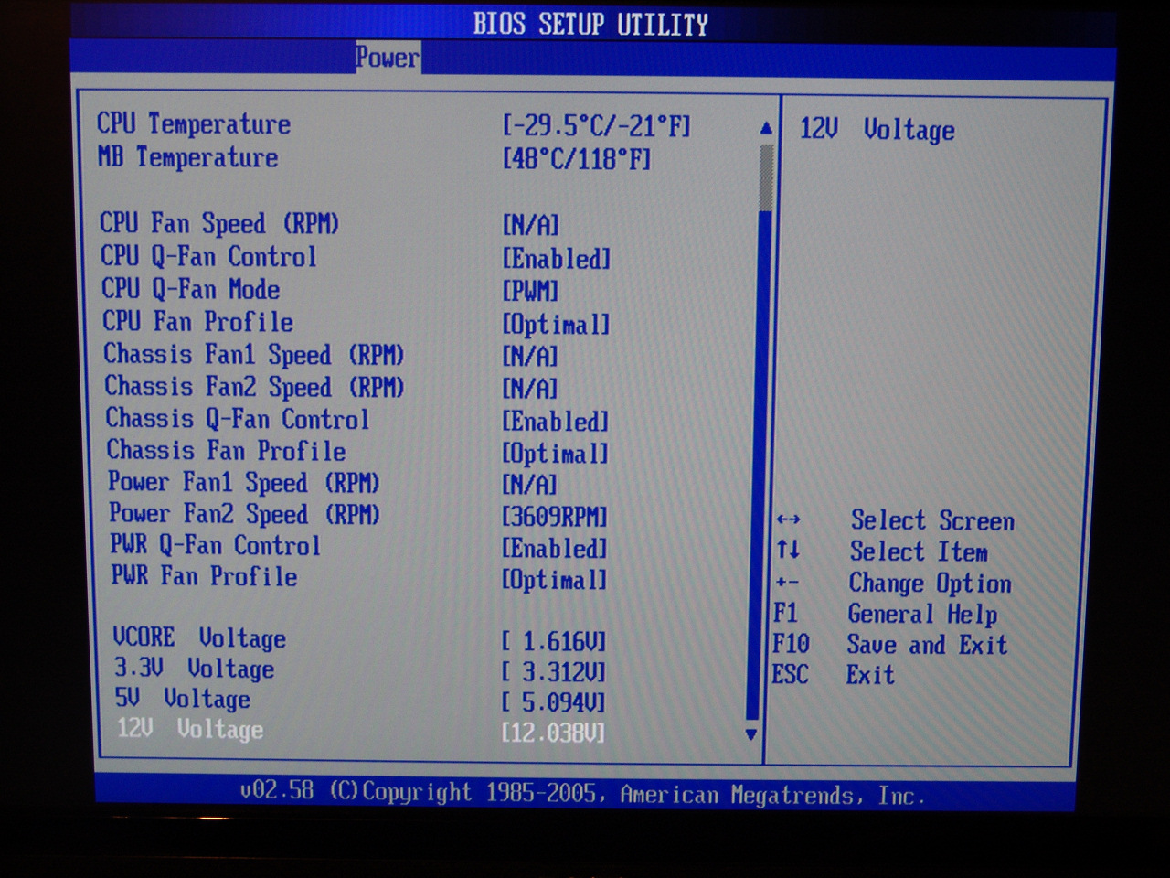Select the CPU Temperature reading
1170x878 pixels.
coord(194,124)
